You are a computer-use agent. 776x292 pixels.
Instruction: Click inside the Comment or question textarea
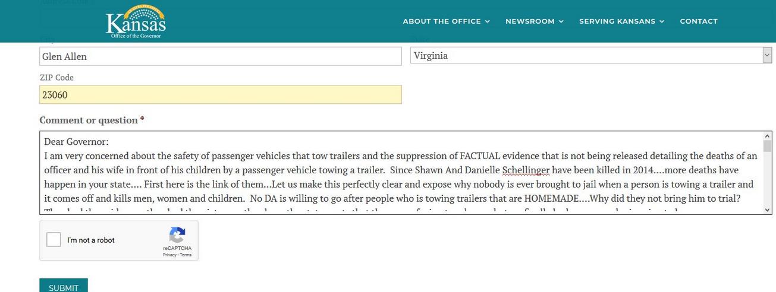[x=401, y=173]
